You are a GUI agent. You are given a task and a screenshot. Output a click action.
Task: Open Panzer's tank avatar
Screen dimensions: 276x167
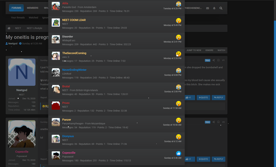pos(56,122)
